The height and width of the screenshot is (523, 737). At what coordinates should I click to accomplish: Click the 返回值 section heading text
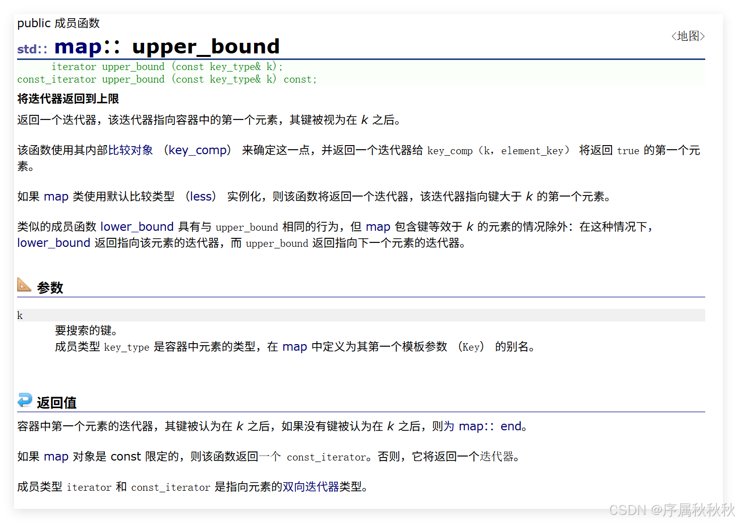pos(56,403)
